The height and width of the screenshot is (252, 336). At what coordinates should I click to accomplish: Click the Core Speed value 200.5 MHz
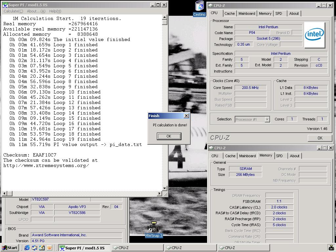[x=250, y=88]
